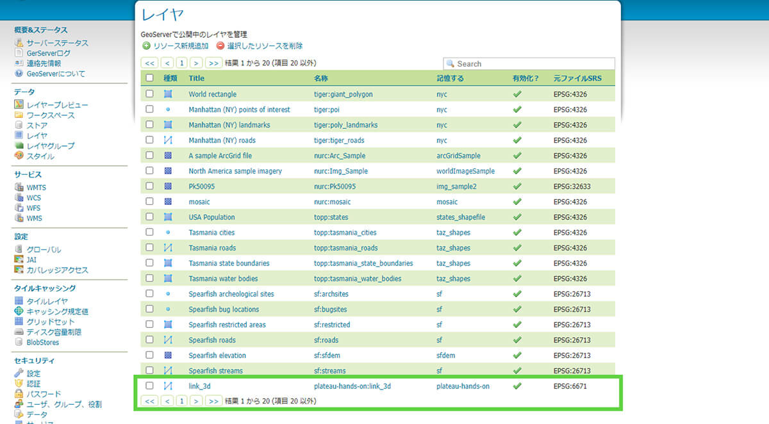This screenshot has height=424, width=769.
Task: Click the ワークスペース folder icon
Action: (19, 115)
